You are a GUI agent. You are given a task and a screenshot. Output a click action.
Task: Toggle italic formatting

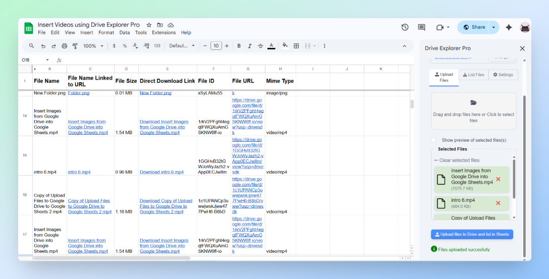pyautogui.click(x=250, y=46)
